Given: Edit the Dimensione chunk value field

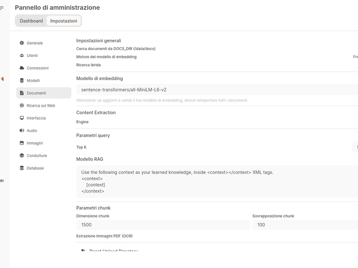Looking at the screenshot, I should click(163, 225).
